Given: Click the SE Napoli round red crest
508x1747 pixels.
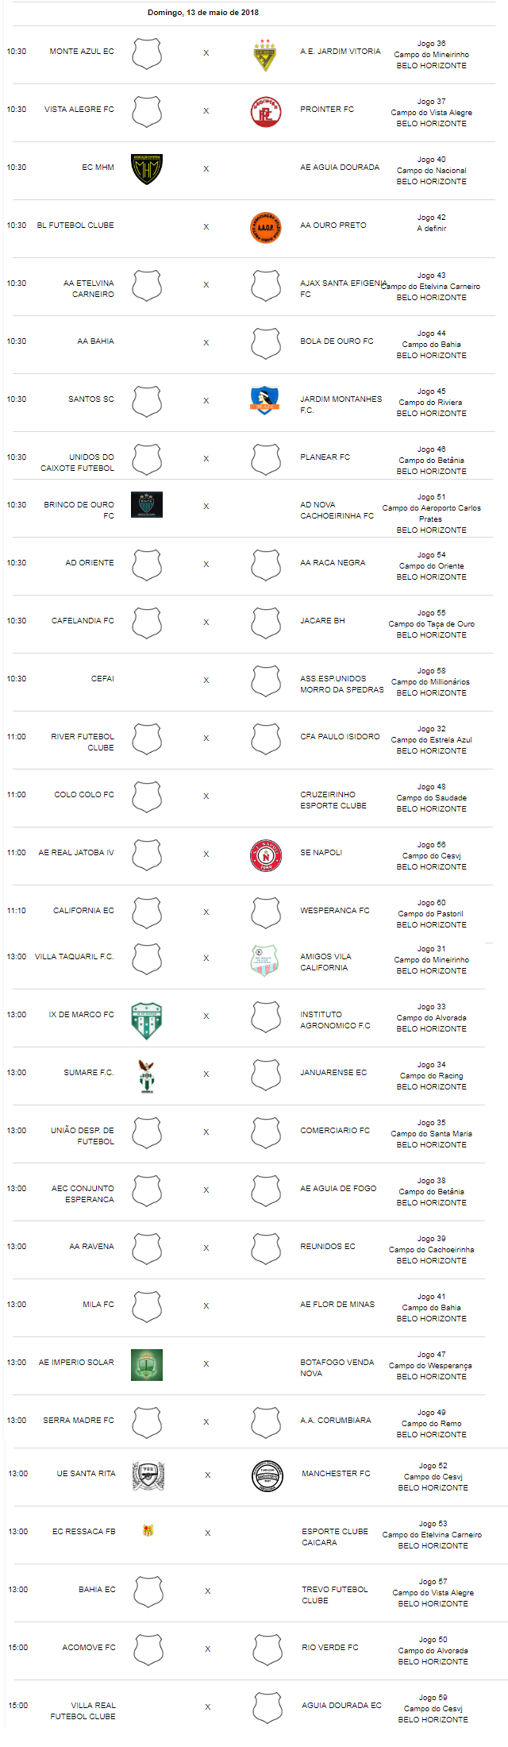Looking at the screenshot, I should click(x=266, y=855).
